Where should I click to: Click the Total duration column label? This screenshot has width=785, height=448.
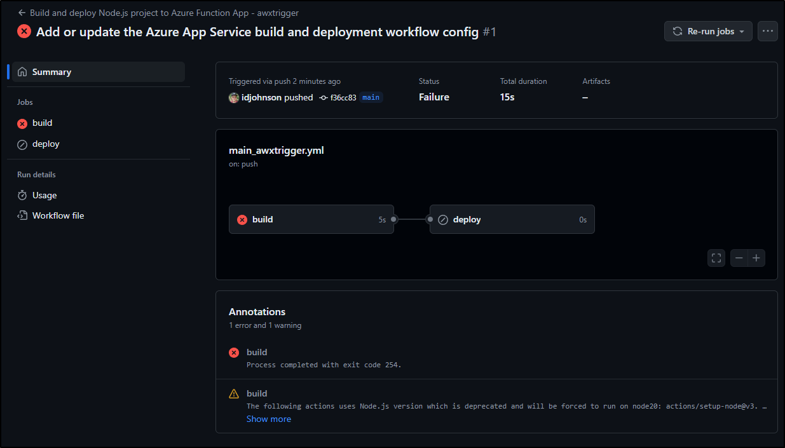[x=524, y=81]
